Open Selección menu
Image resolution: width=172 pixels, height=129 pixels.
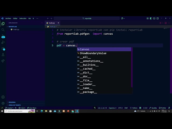pyautogui.click(x=23, y=19)
